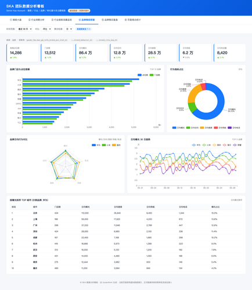The image size is (252, 290).
Task: Click the footer copyright text
Action: pos(126,282)
